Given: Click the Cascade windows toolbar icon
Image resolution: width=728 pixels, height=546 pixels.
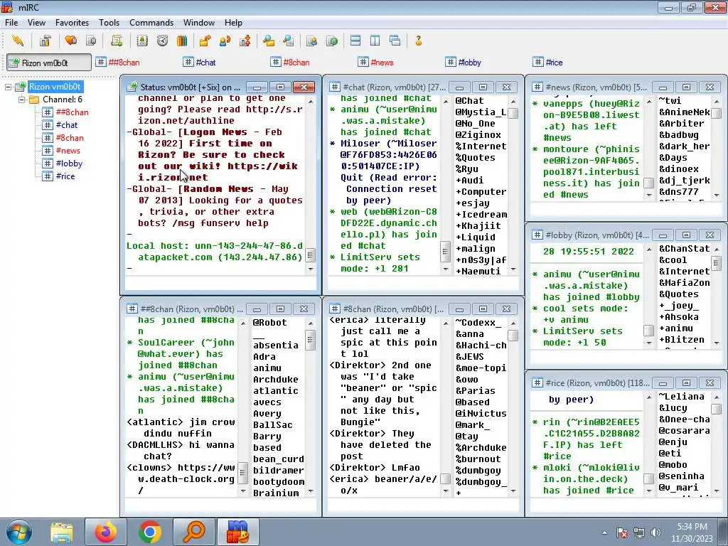Looking at the screenshot, I should [395, 41].
